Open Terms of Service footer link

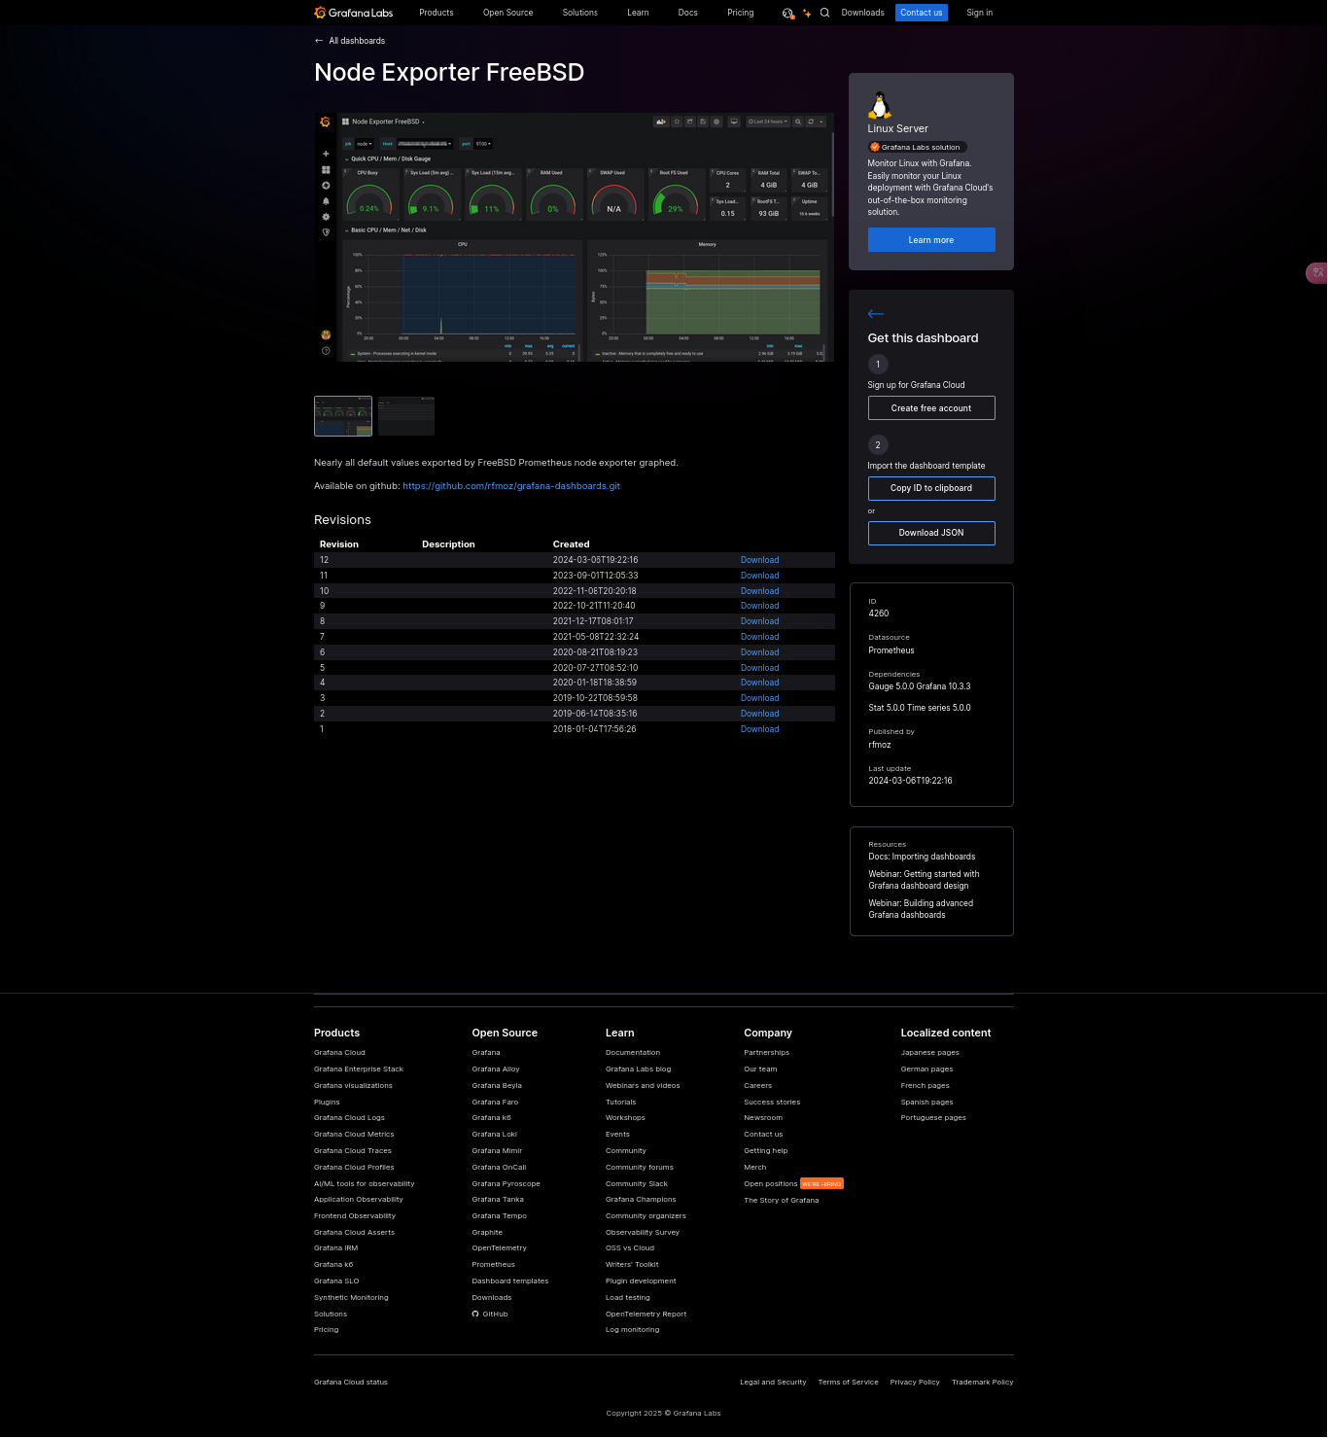(849, 1383)
